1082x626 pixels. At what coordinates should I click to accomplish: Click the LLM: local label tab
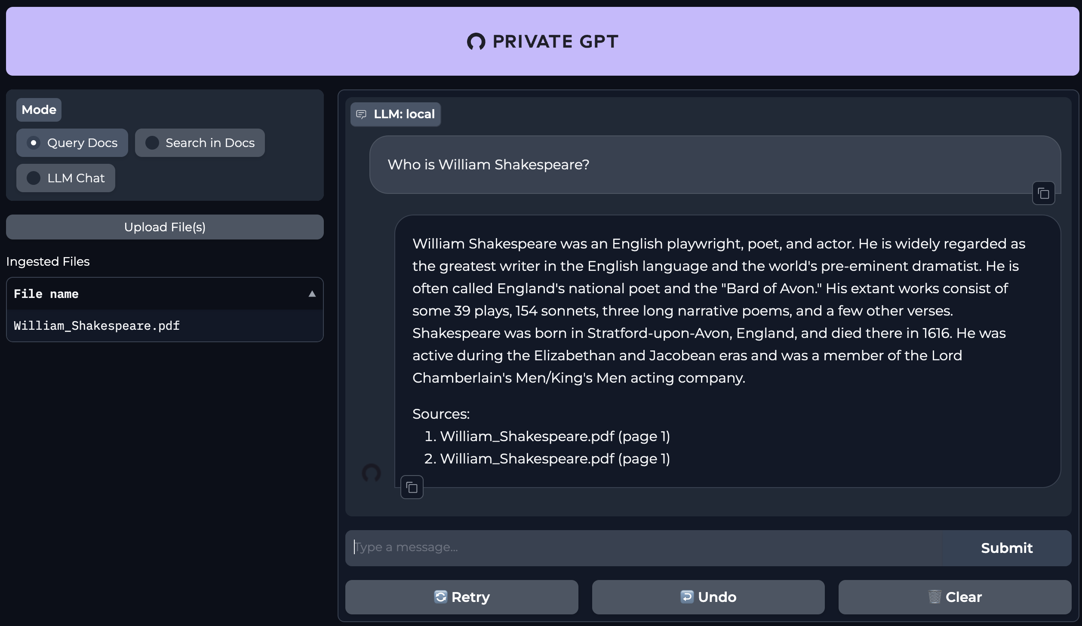pos(396,114)
